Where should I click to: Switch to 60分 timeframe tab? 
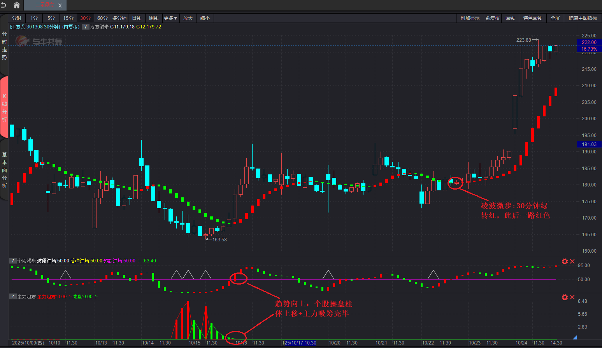(x=102, y=18)
